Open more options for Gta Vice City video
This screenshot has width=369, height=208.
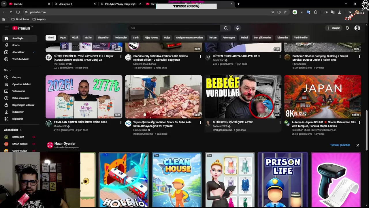coord(200,56)
